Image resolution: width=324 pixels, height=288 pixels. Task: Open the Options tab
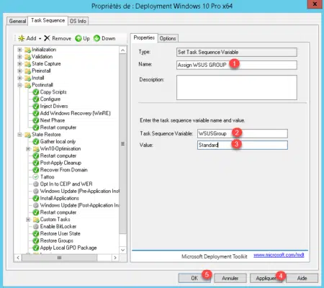pos(168,38)
